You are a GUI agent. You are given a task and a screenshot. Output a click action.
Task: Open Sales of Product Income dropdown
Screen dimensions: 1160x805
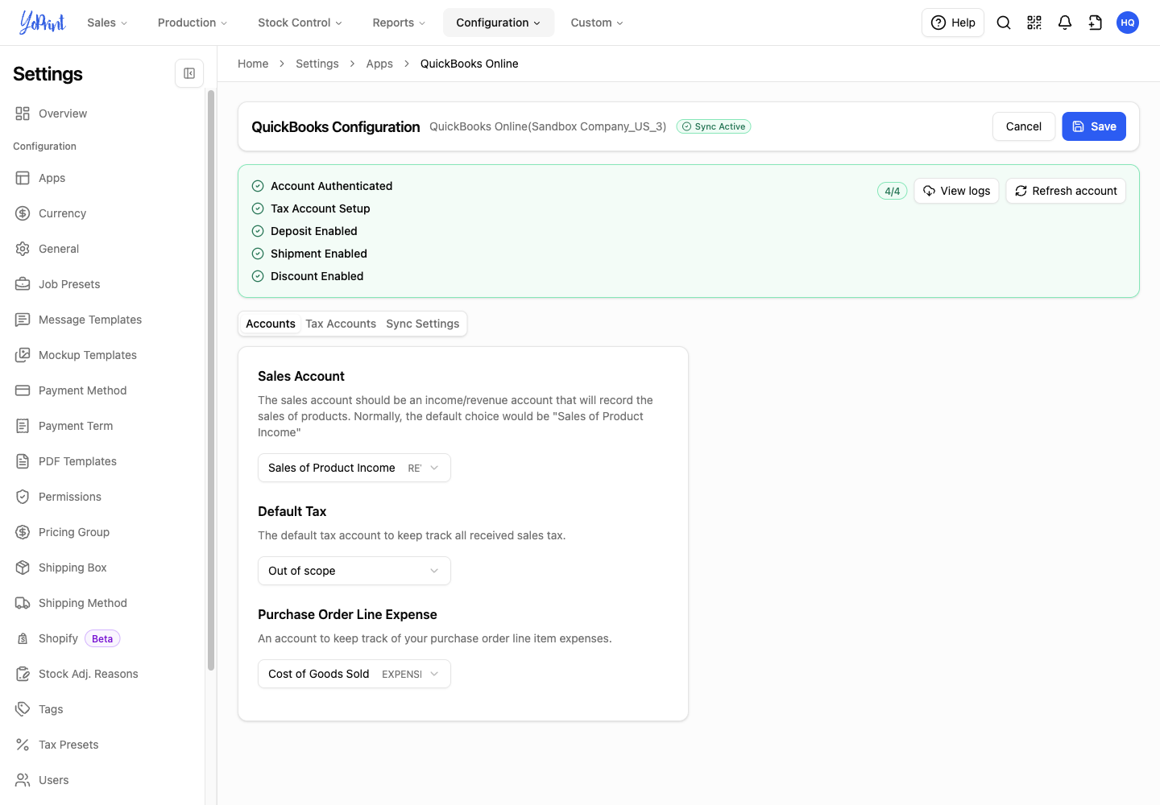[354, 468]
